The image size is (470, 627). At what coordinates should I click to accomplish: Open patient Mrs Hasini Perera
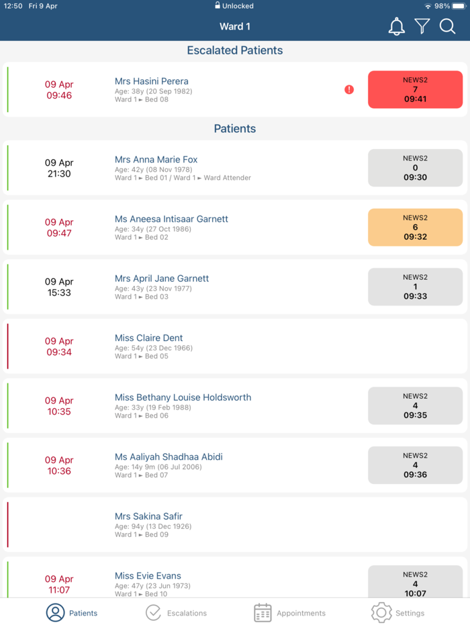152,82
